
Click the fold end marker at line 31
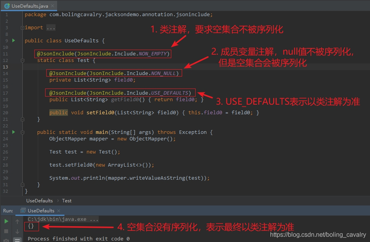click(x=23, y=185)
